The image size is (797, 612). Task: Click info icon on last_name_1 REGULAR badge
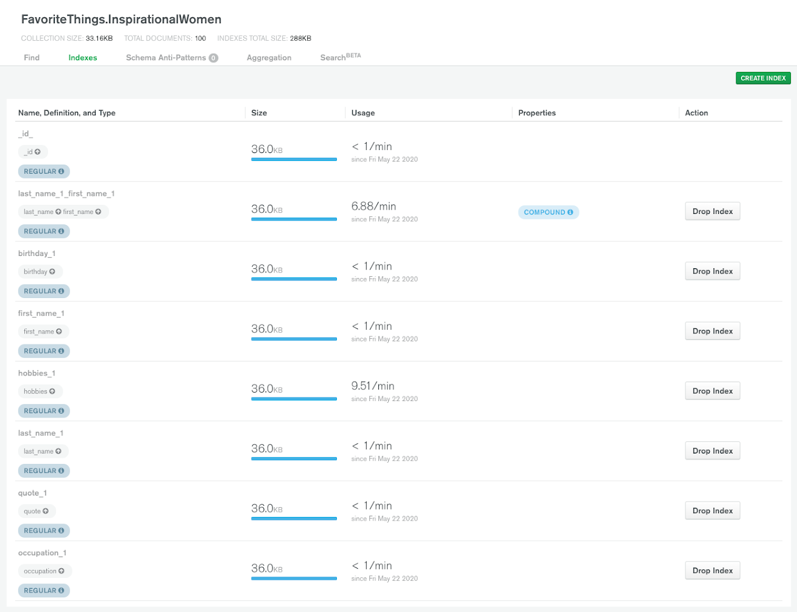tap(61, 471)
